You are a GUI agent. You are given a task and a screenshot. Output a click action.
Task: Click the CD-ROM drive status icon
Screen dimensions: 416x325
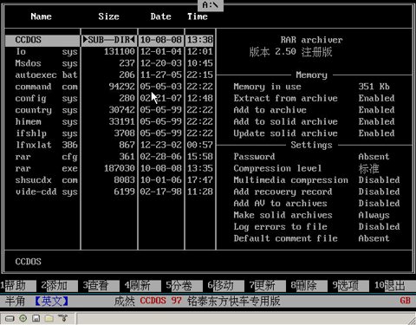coord(23,318)
